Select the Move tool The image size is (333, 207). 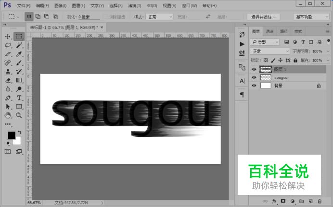click(8, 37)
